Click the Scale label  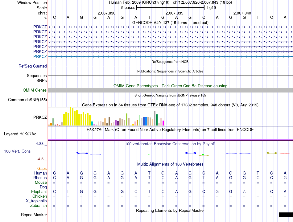pos(42,8)
